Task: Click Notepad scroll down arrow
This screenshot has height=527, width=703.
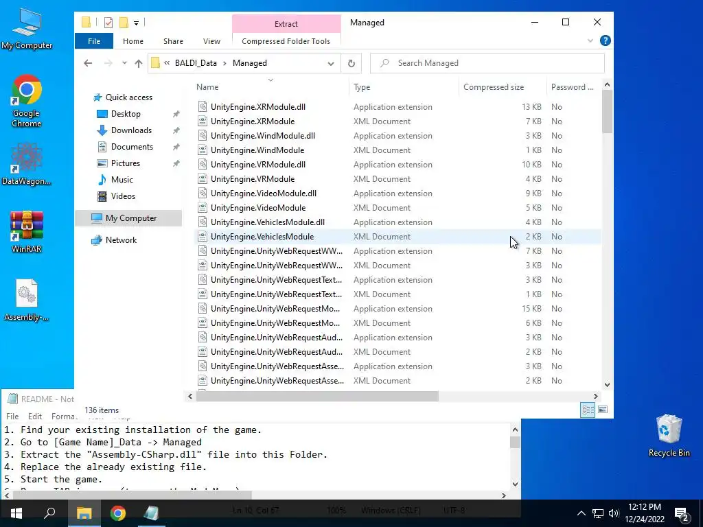Action: (x=515, y=484)
